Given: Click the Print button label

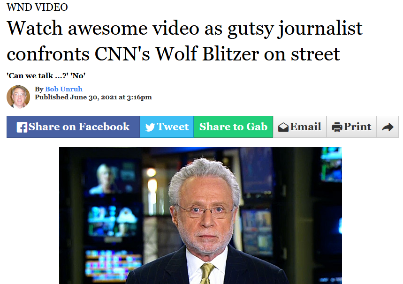Looking at the screenshot, I should coord(357,127).
